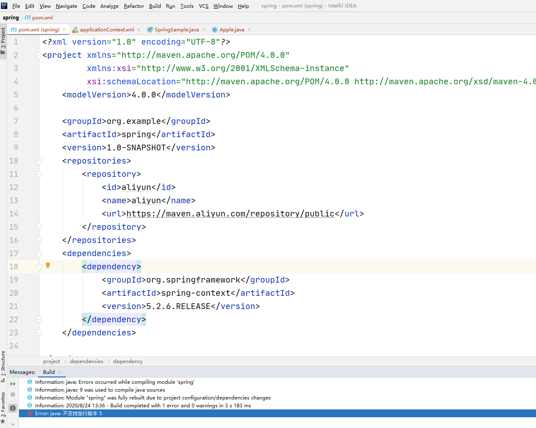Image resolution: width=536 pixels, height=428 pixels.
Task: Close the pom.xml (spring) tab
Action: (64, 29)
